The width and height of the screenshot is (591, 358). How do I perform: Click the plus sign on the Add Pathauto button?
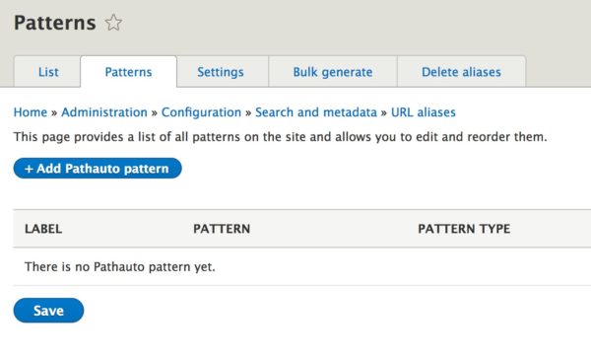tap(29, 169)
